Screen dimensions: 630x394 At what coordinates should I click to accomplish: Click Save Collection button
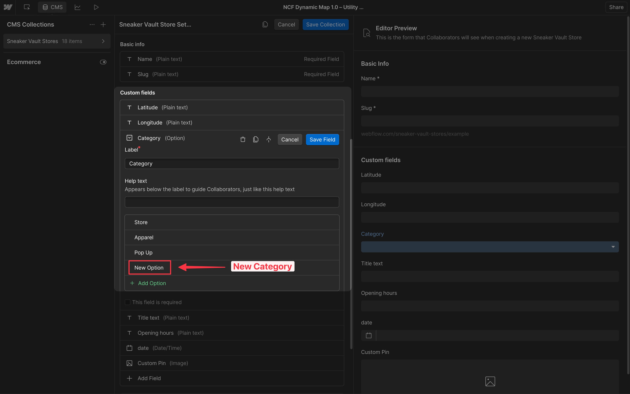coord(325,25)
